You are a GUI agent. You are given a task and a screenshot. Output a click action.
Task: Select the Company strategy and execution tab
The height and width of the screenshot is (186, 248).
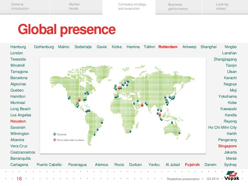pos(129,7)
